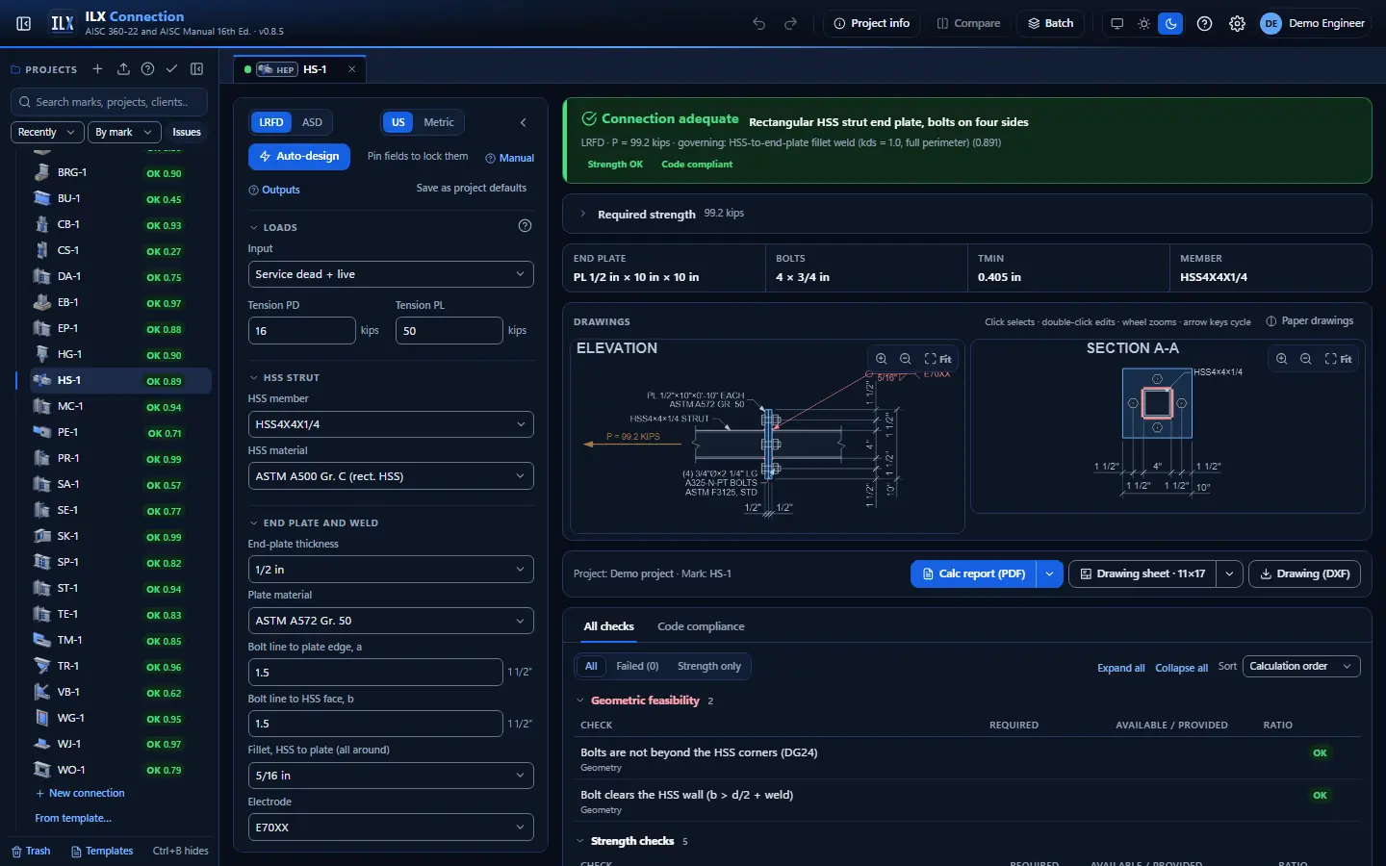Click the help icon beside the LOADS heading

click(525, 226)
